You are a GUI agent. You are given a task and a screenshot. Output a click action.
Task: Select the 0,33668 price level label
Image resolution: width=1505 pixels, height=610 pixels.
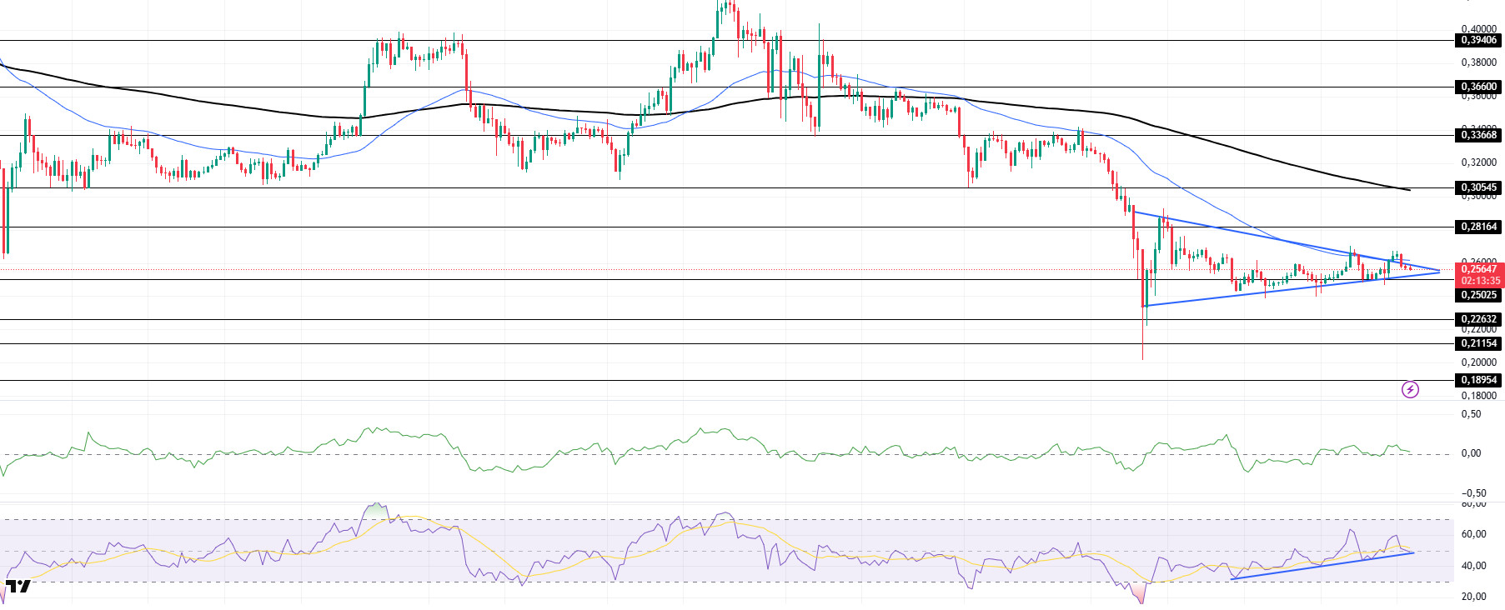pyautogui.click(x=1479, y=135)
